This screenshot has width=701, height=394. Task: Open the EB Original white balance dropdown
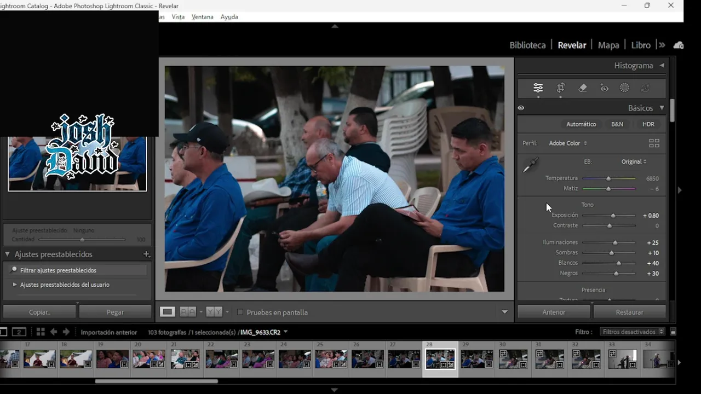pyautogui.click(x=634, y=161)
